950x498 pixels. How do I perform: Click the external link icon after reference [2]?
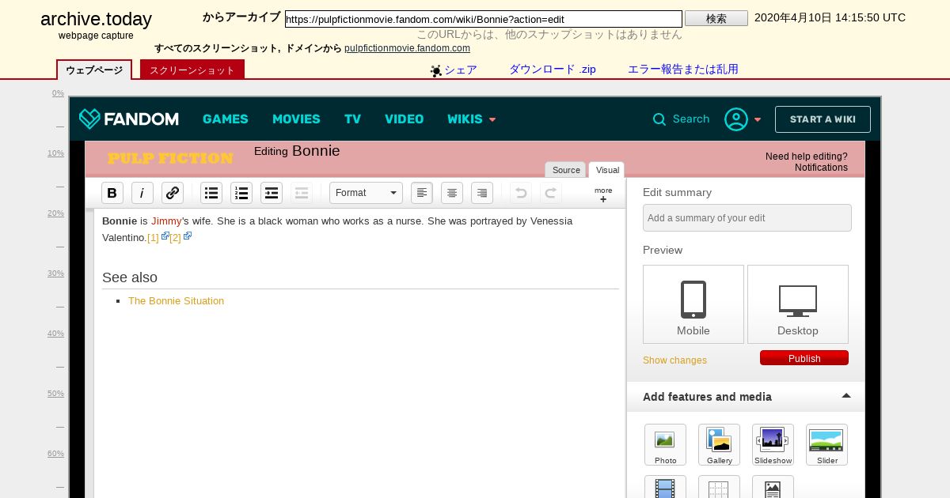(188, 236)
